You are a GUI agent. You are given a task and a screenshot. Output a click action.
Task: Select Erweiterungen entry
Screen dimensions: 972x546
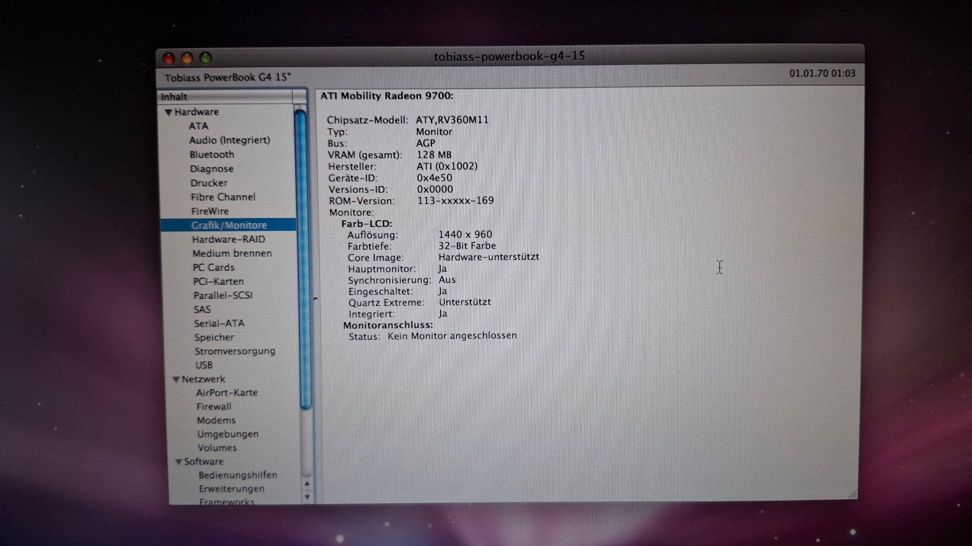[232, 489]
